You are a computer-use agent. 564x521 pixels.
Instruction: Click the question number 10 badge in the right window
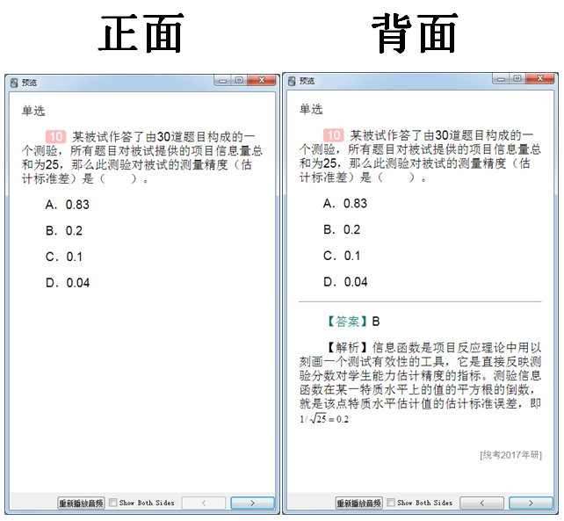[x=334, y=135]
